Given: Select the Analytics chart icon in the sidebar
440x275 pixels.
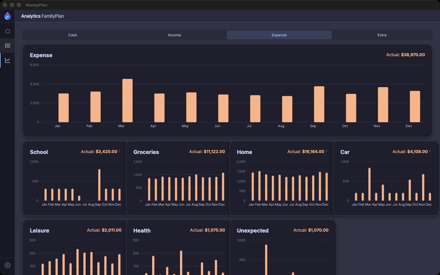Looking at the screenshot, I should coord(8,60).
